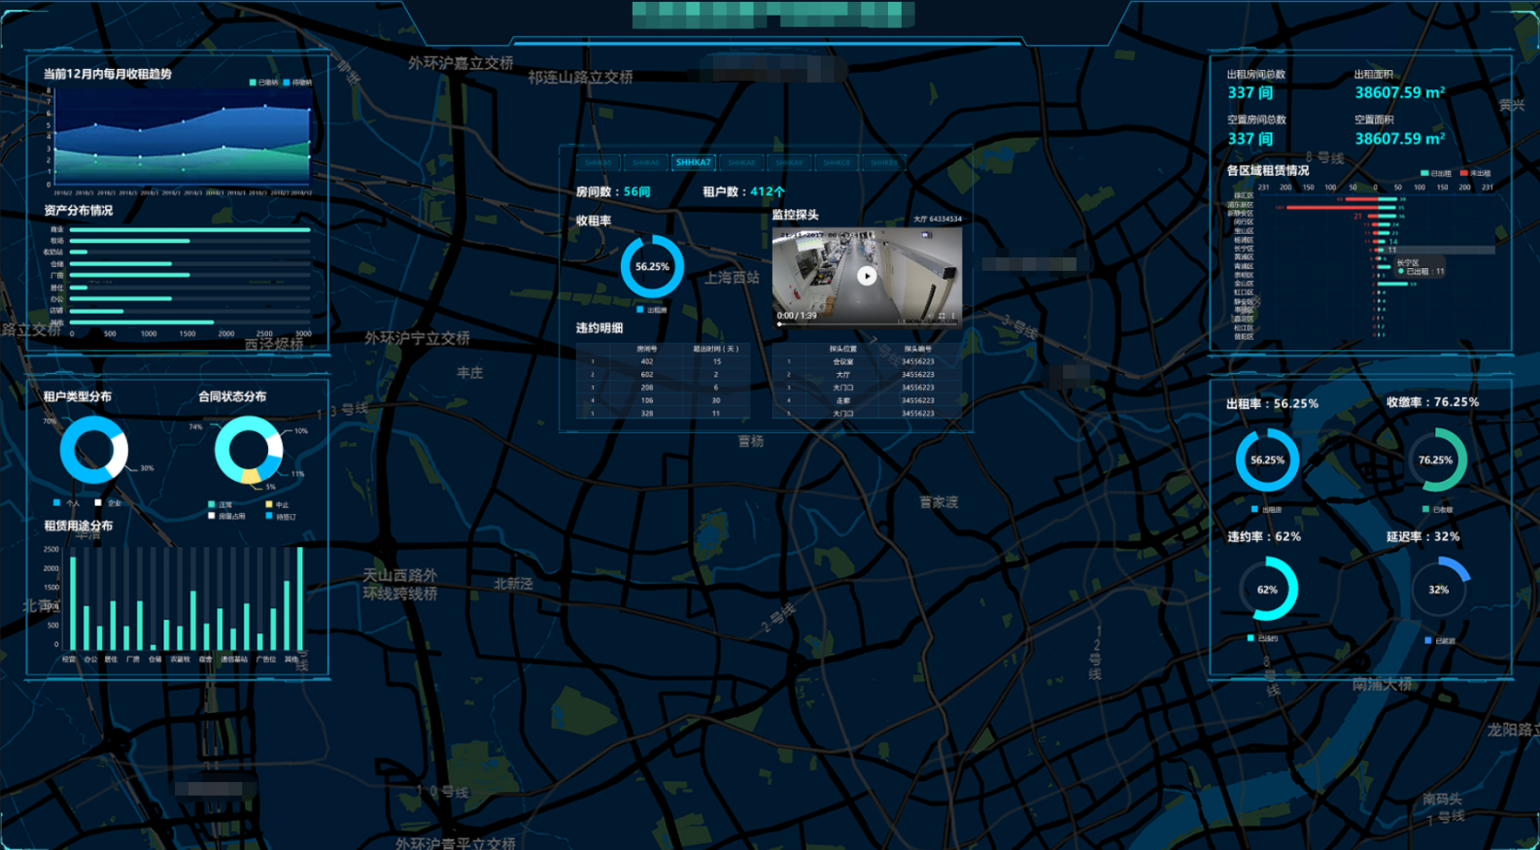Select the SHHKA9 tab
The height and width of the screenshot is (850, 1540).
point(789,163)
